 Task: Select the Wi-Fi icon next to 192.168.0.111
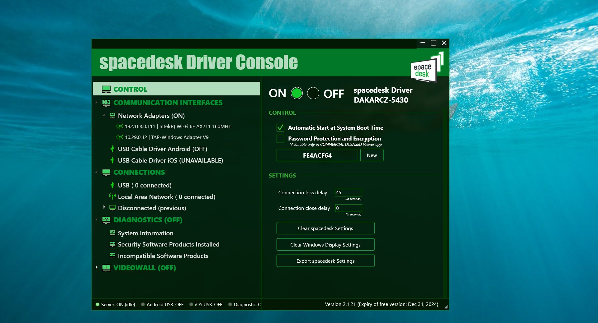[x=120, y=126]
